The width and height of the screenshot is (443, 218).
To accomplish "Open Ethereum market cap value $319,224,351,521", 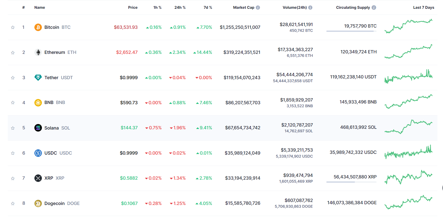I will (242, 52).
